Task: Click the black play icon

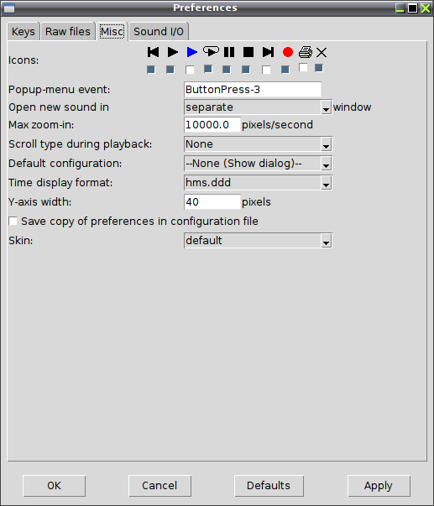Action: coord(172,52)
